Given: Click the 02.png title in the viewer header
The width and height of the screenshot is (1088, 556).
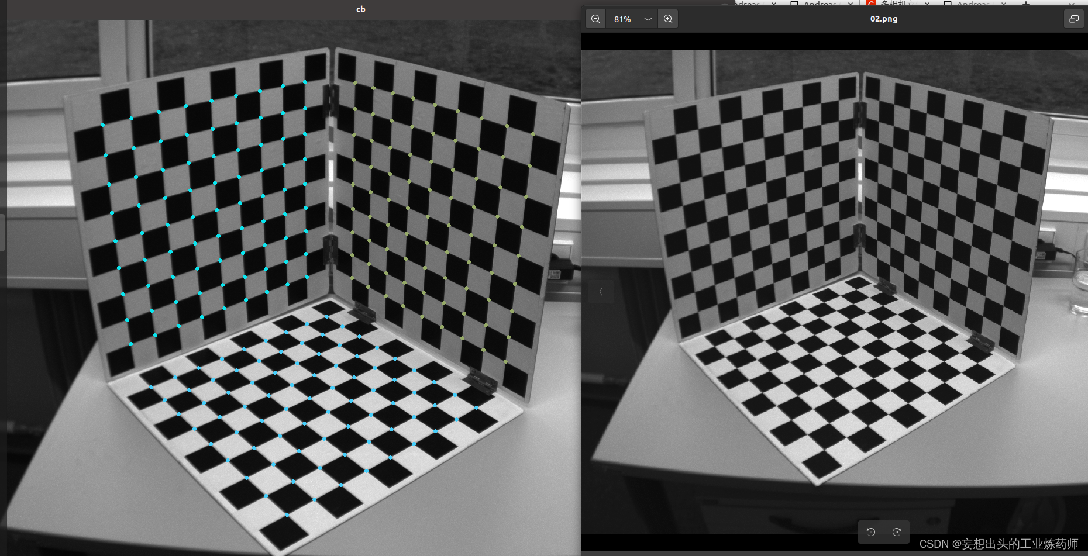Looking at the screenshot, I should [883, 19].
